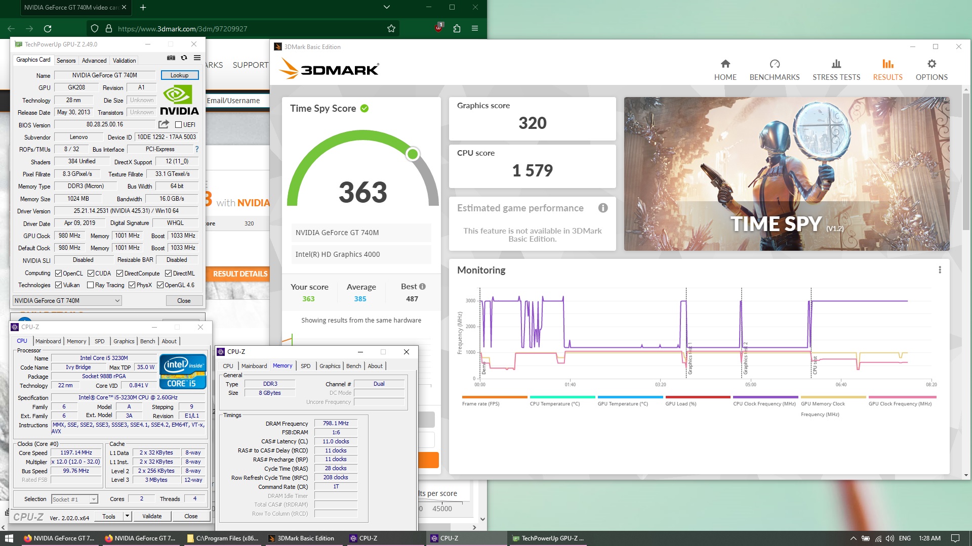
Task: Click Bus Interface question mark in GPU-Z
Action: pos(197,149)
